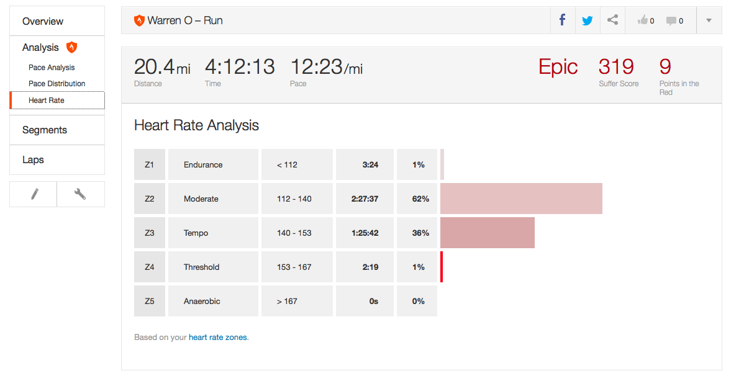Open the Overview tab

(x=43, y=21)
